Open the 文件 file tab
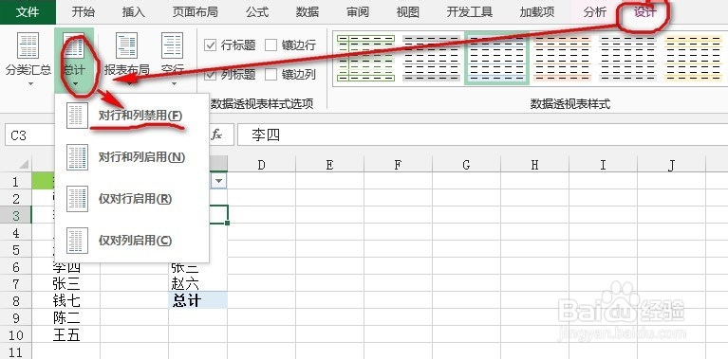This screenshot has width=728, height=359. (28, 12)
